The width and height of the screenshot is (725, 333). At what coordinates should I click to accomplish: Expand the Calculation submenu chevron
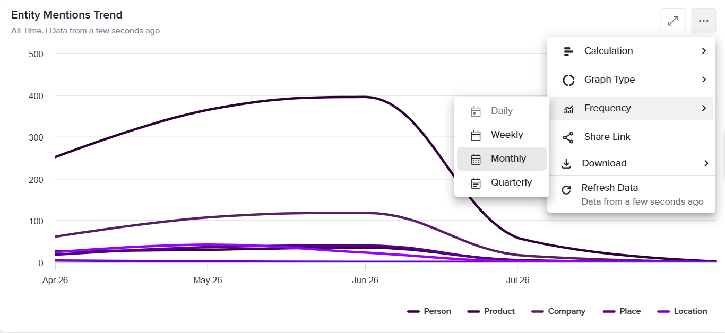tap(704, 51)
